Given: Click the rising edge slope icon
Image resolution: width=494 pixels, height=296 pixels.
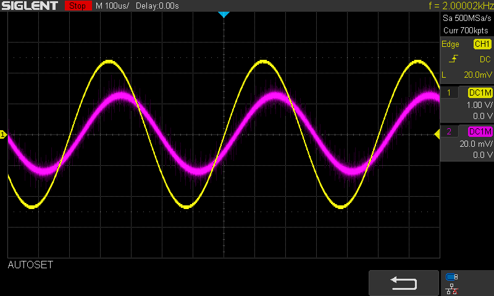Looking at the screenshot, I should click(x=453, y=59).
